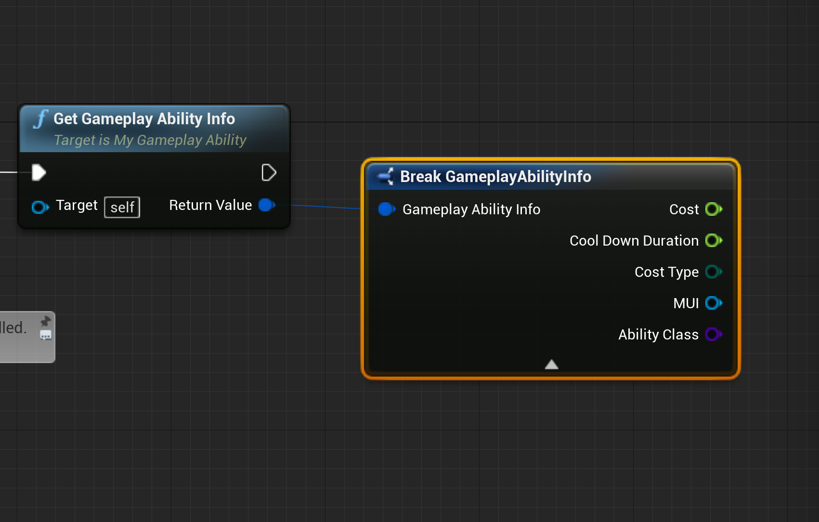This screenshot has height=522, width=819.
Task: Click the self value field under Target
Action: (122, 207)
